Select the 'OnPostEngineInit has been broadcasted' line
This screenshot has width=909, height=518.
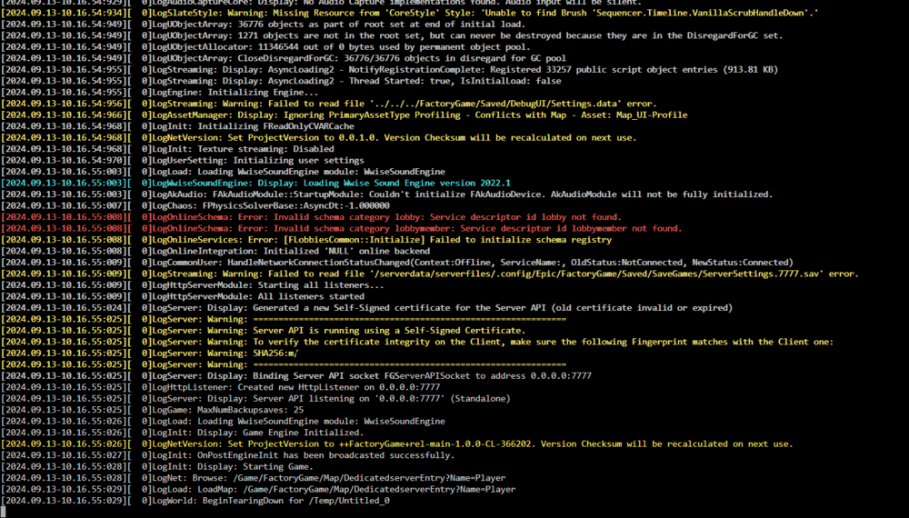228,455
